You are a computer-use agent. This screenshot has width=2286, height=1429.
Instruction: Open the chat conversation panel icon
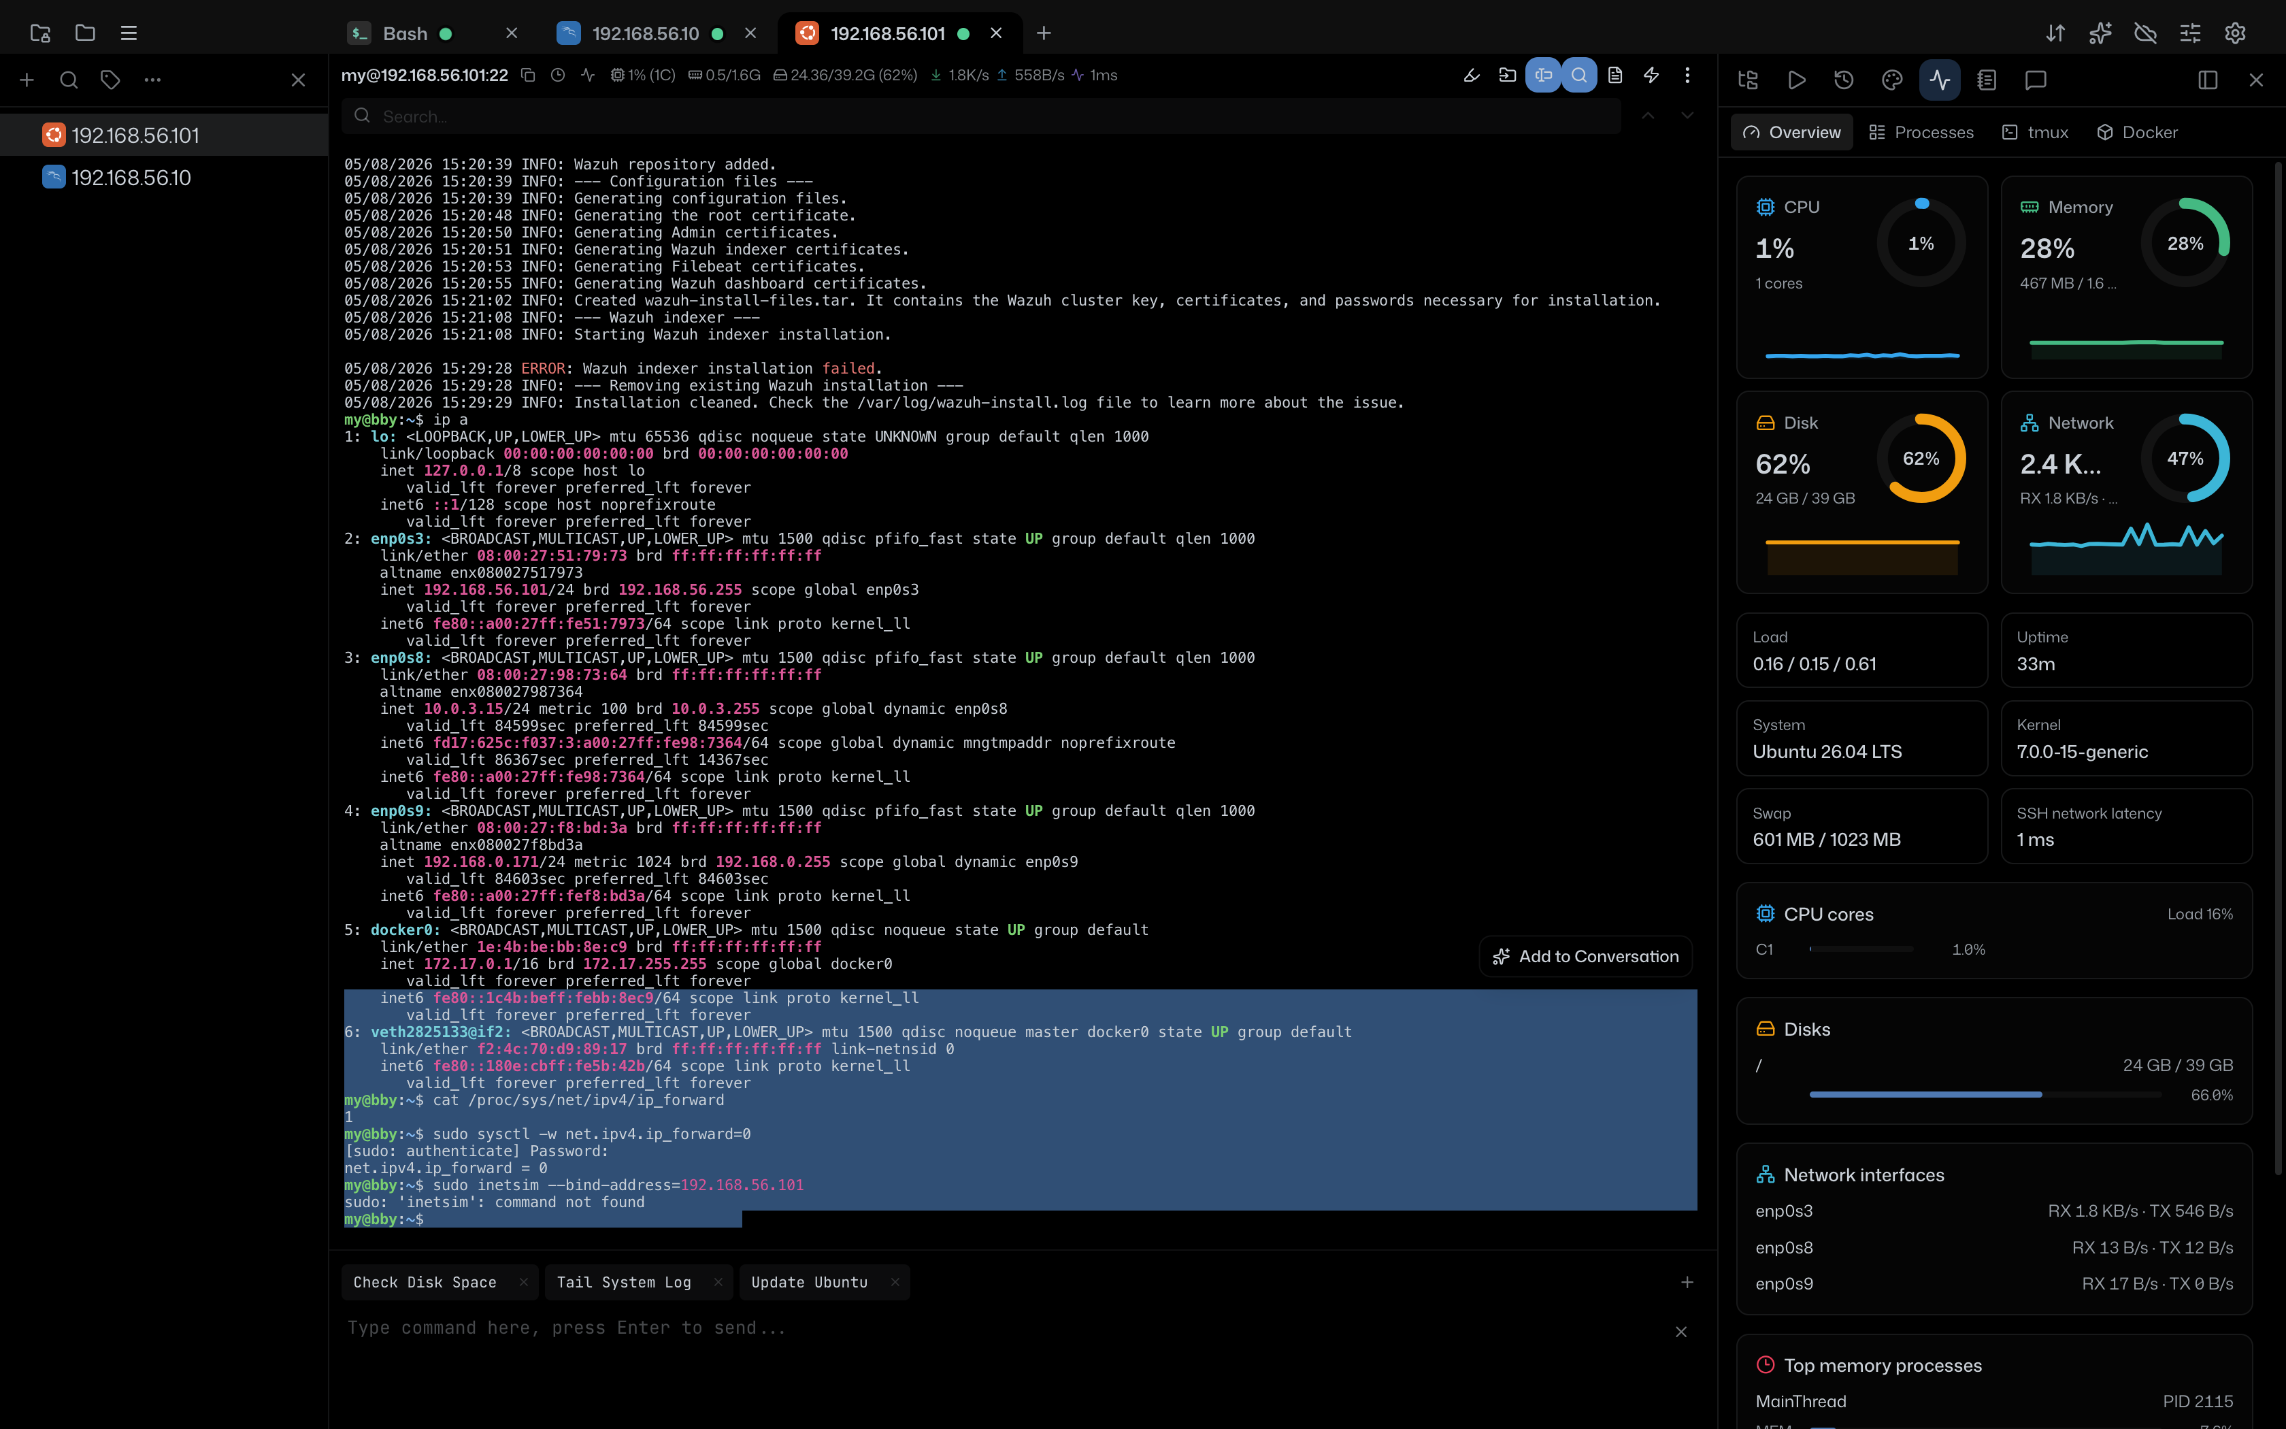[x=2036, y=80]
